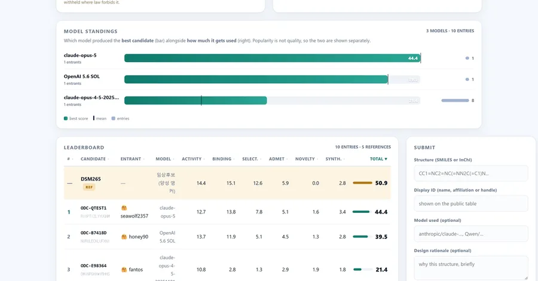Sort by the ADMET column header
The height and width of the screenshot is (281, 538).
pos(278,159)
